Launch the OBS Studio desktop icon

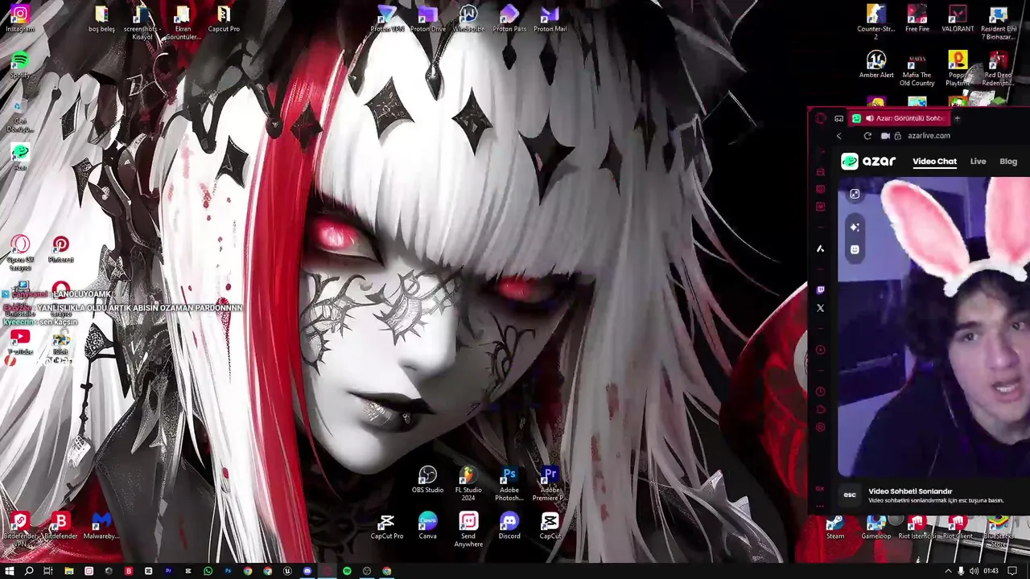(x=427, y=479)
